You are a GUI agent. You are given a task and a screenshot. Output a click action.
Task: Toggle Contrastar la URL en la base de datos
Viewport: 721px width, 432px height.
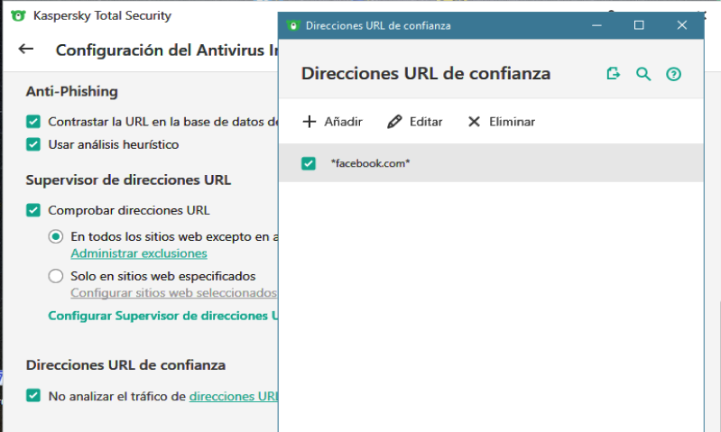click(33, 122)
